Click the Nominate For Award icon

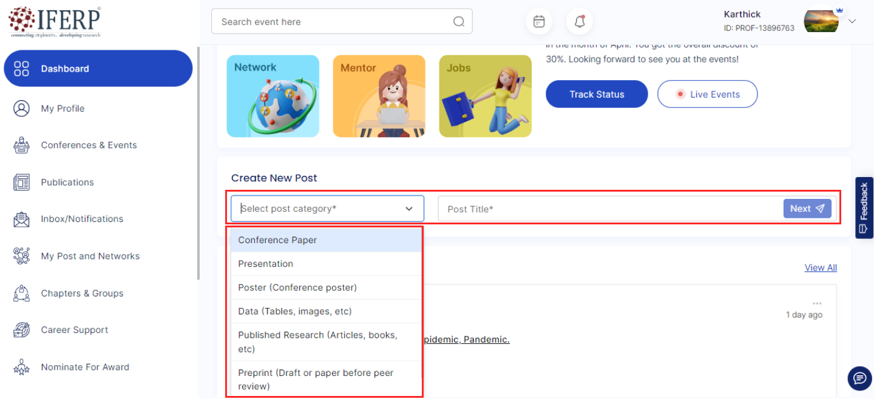[x=21, y=367]
